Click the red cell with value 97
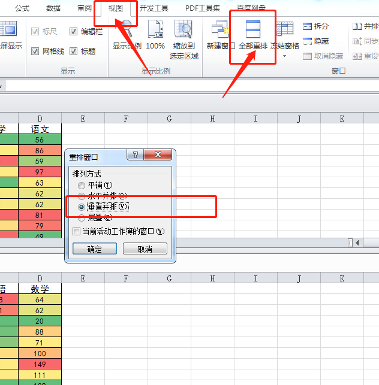Image resolution: width=379 pixels, height=385 pixels. (x=40, y=172)
